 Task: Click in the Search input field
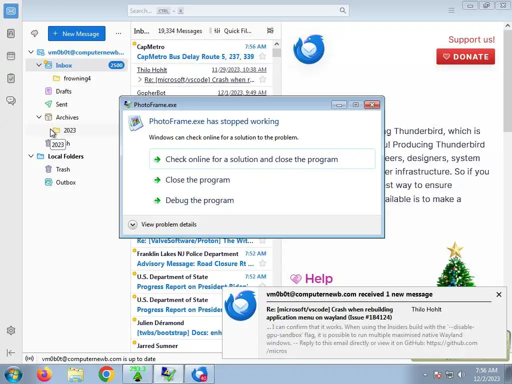pyautogui.click(x=238, y=10)
